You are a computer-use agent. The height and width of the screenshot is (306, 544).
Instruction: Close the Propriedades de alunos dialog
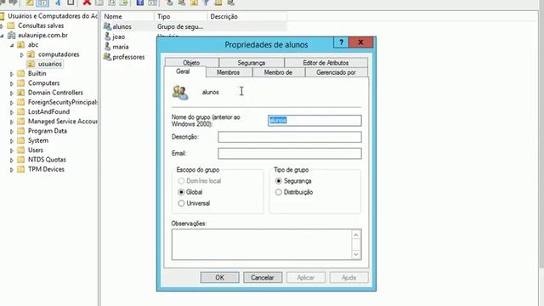(x=360, y=42)
